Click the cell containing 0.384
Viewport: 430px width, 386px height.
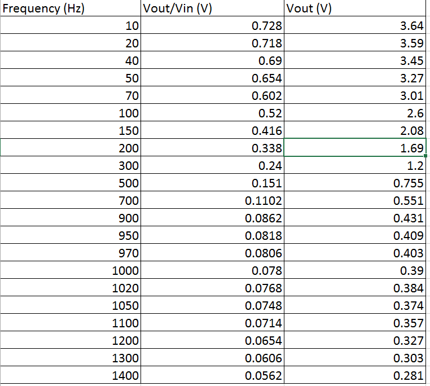point(355,288)
